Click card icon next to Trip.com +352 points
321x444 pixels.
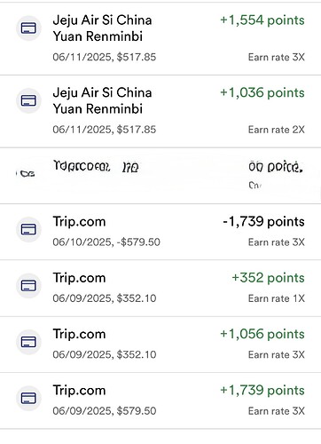[28, 286]
